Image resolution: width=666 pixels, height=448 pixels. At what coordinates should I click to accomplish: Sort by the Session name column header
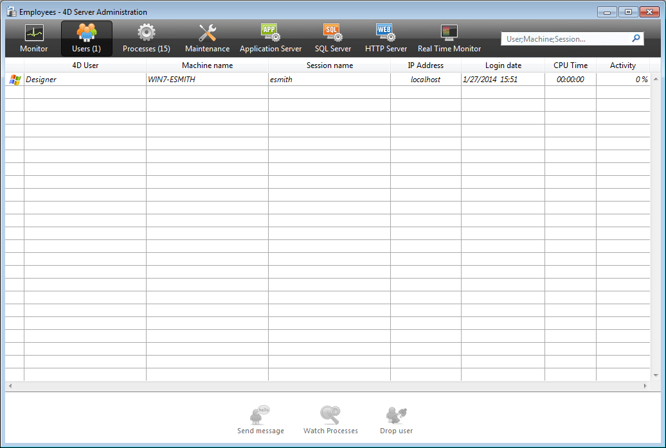coord(330,65)
